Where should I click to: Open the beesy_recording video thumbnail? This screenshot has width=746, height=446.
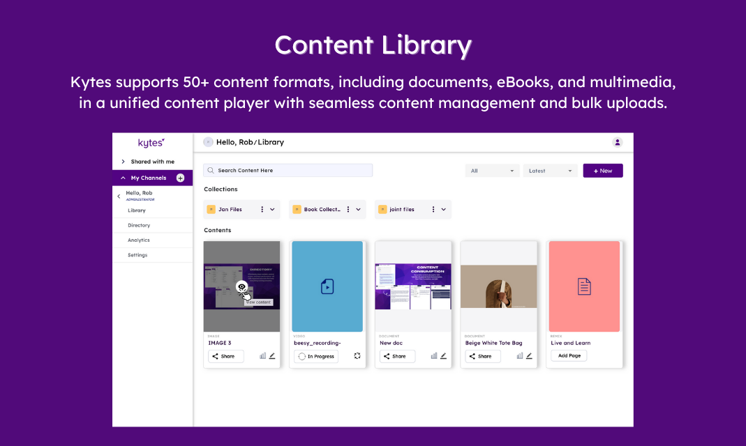click(x=327, y=286)
